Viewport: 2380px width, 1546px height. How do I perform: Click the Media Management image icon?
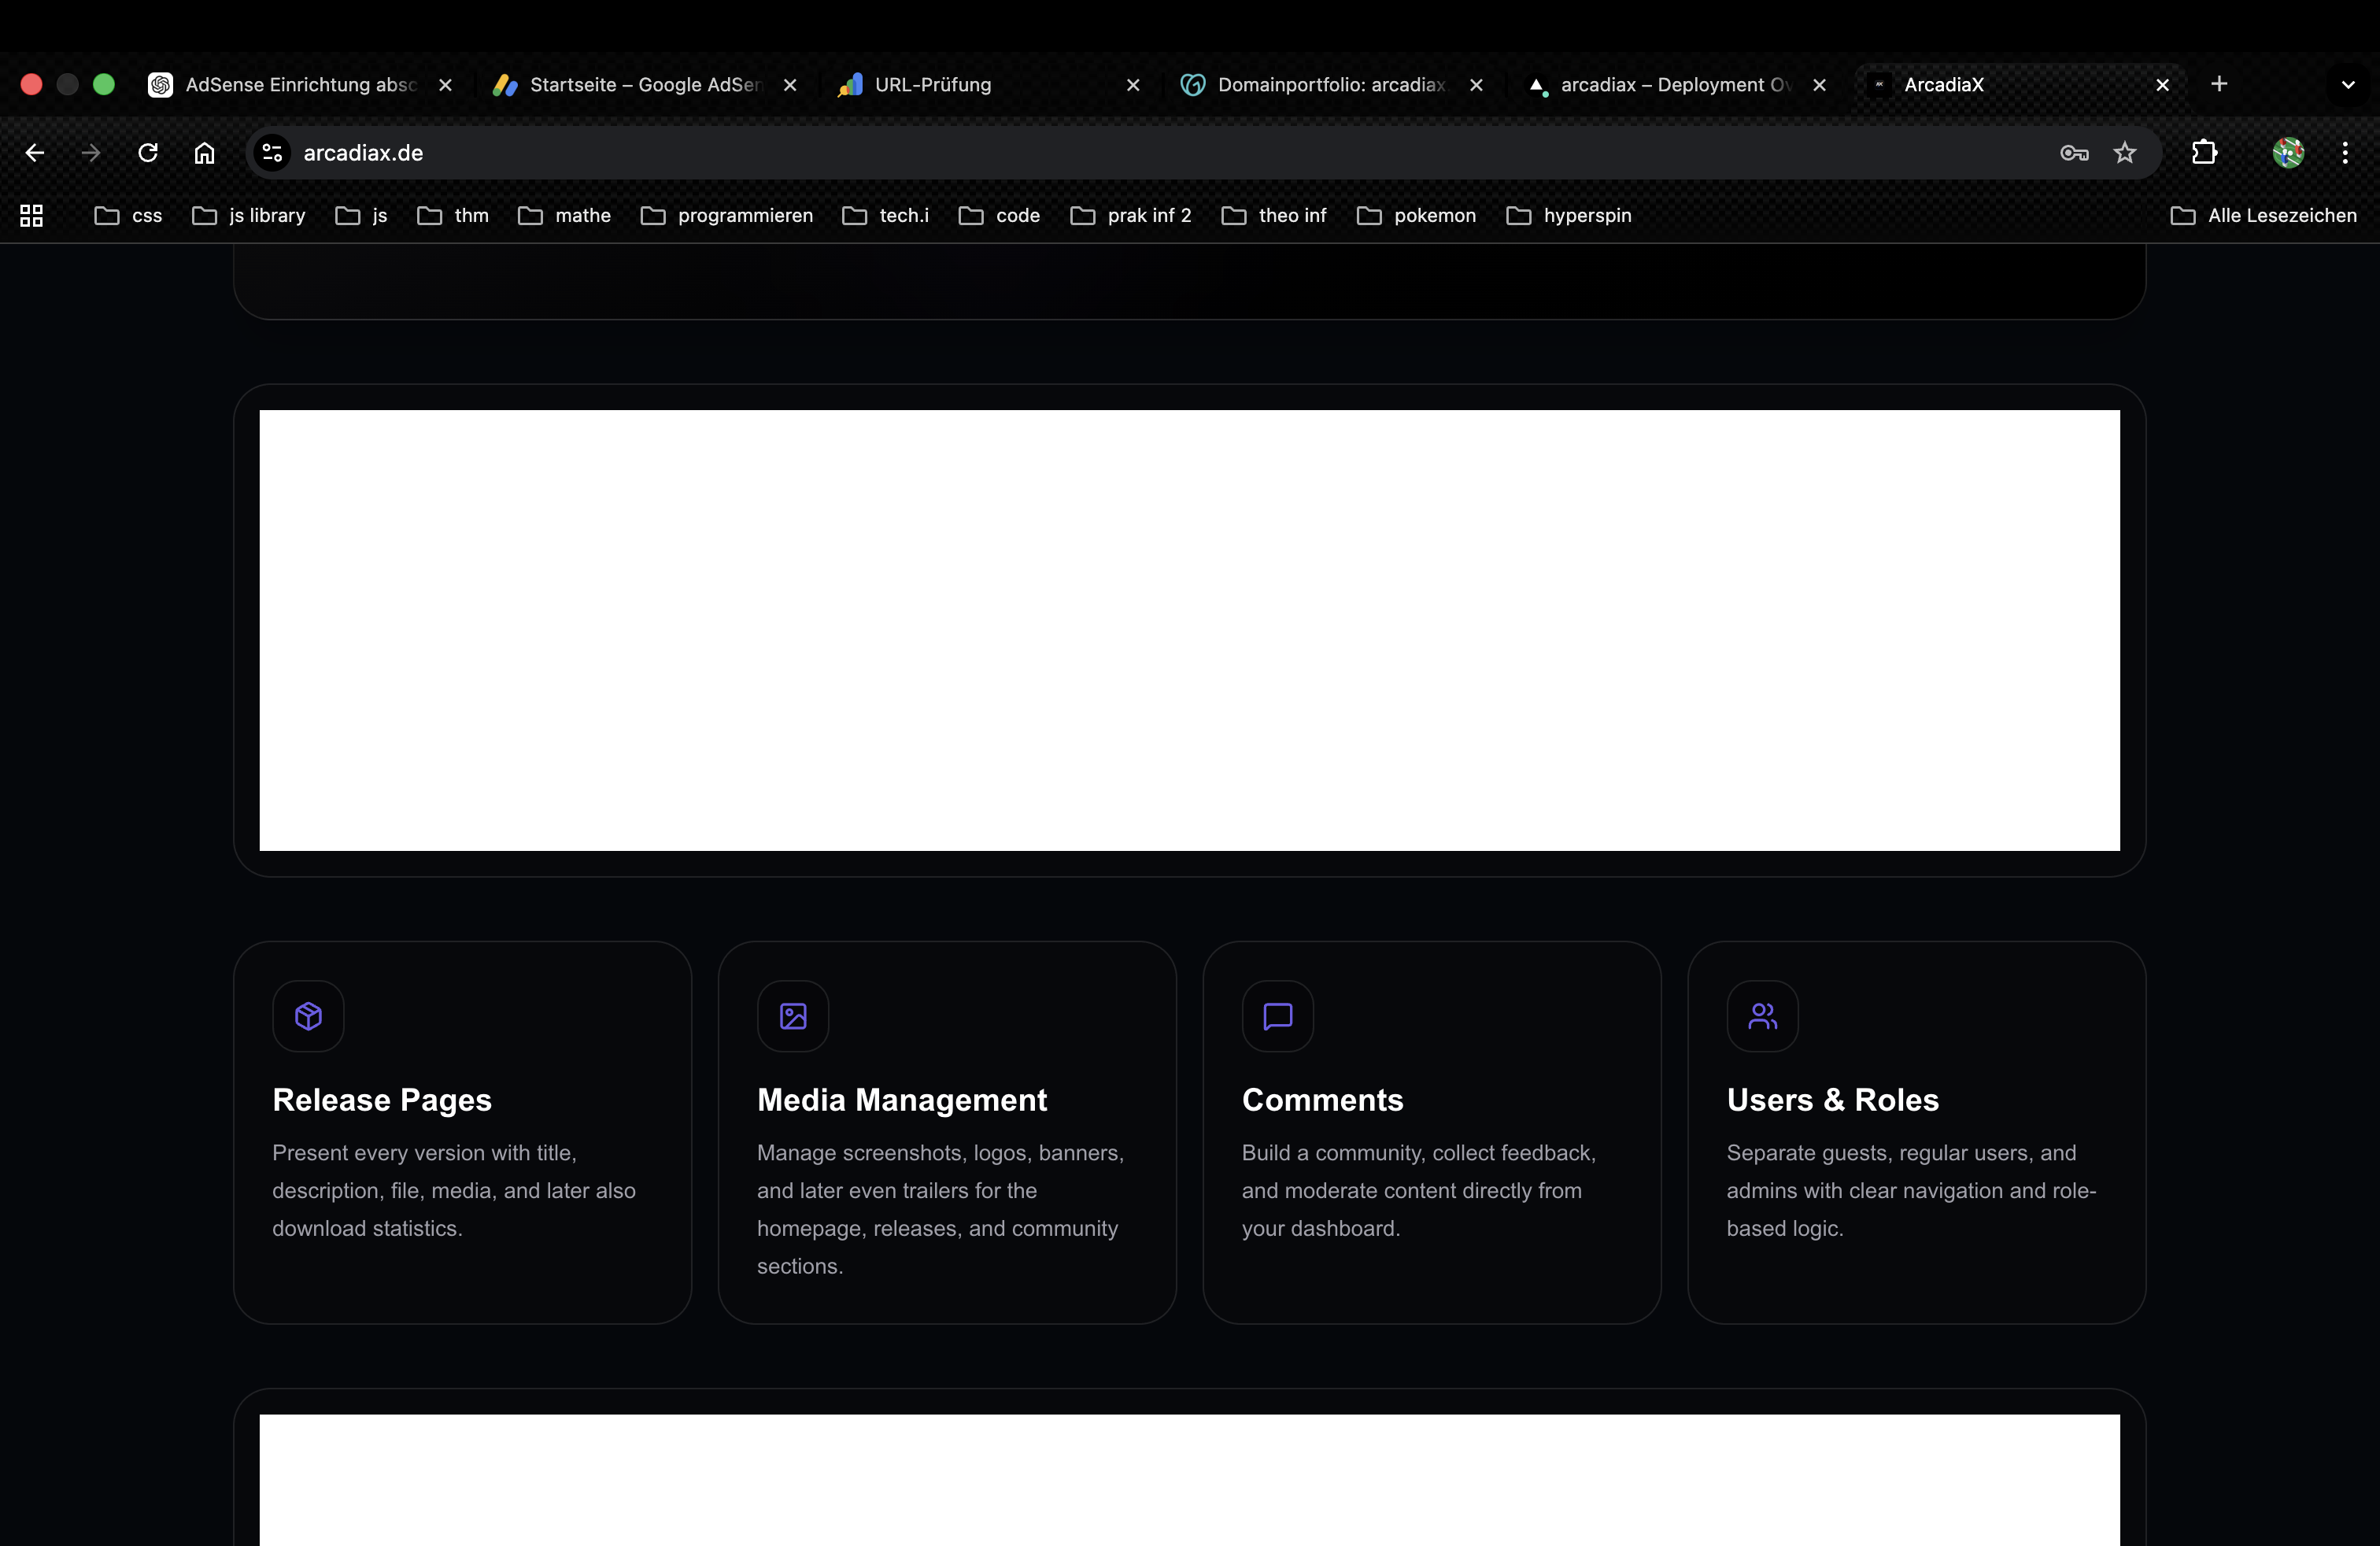tap(793, 1016)
